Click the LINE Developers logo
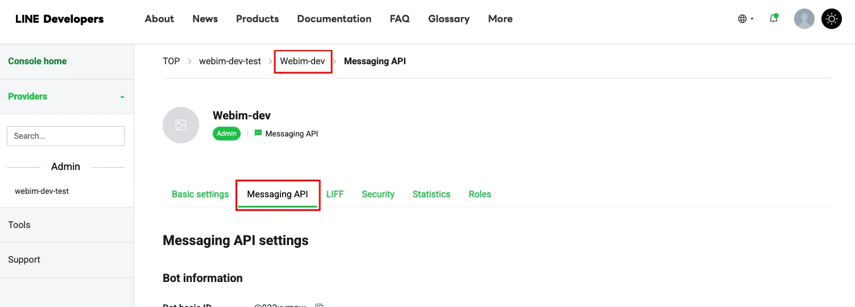The height and width of the screenshot is (307, 855). pos(59,19)
